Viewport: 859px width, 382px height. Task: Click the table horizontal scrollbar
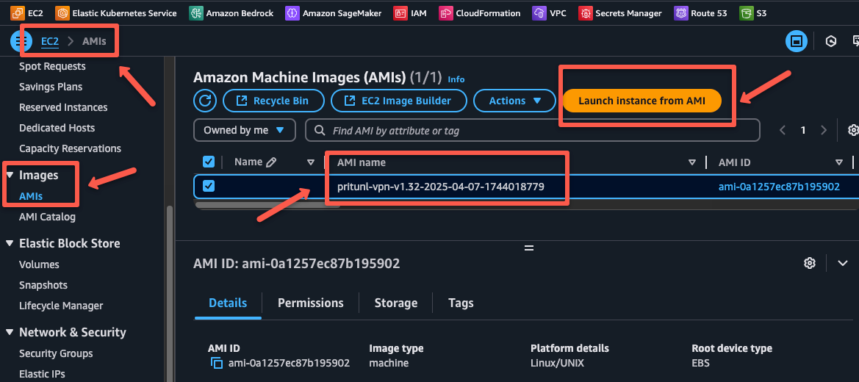[x=267, y=205]
